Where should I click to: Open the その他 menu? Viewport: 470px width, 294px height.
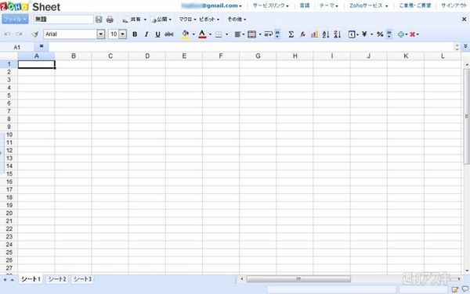237,20
